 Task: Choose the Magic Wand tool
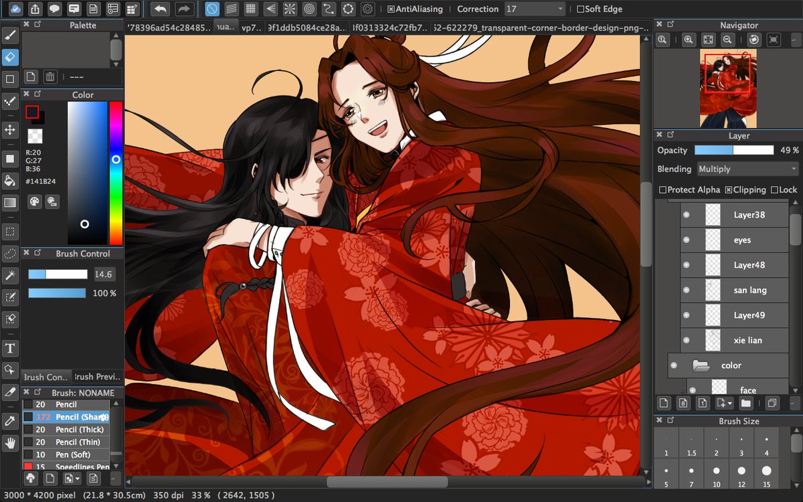tap(10, 274)
